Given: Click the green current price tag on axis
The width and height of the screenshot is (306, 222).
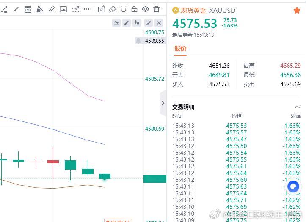Looking at the screenshot, I should (x=155, y=179).
